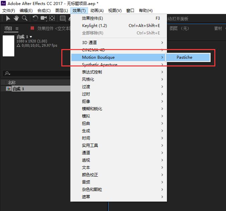Screen dimensions: 226x211
Task: Open the 图层(L) menu
Action: [62, 11]
